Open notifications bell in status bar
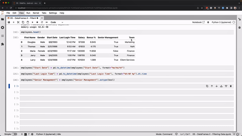The image size is (242, 136). [237, 134]
